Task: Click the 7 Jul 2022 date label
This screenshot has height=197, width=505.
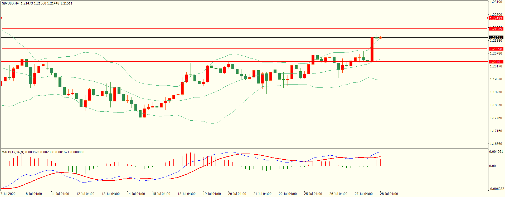Action: (x=8, y=194)
